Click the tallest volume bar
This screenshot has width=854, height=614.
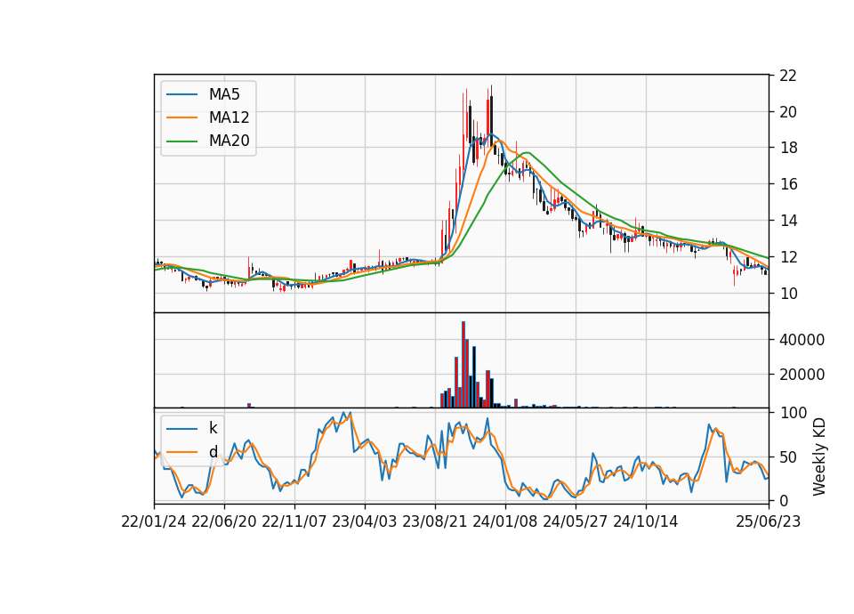(463, 365)
